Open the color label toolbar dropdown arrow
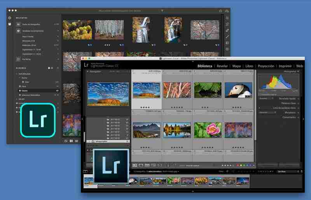The image size is (311, 200). point(254,165)
